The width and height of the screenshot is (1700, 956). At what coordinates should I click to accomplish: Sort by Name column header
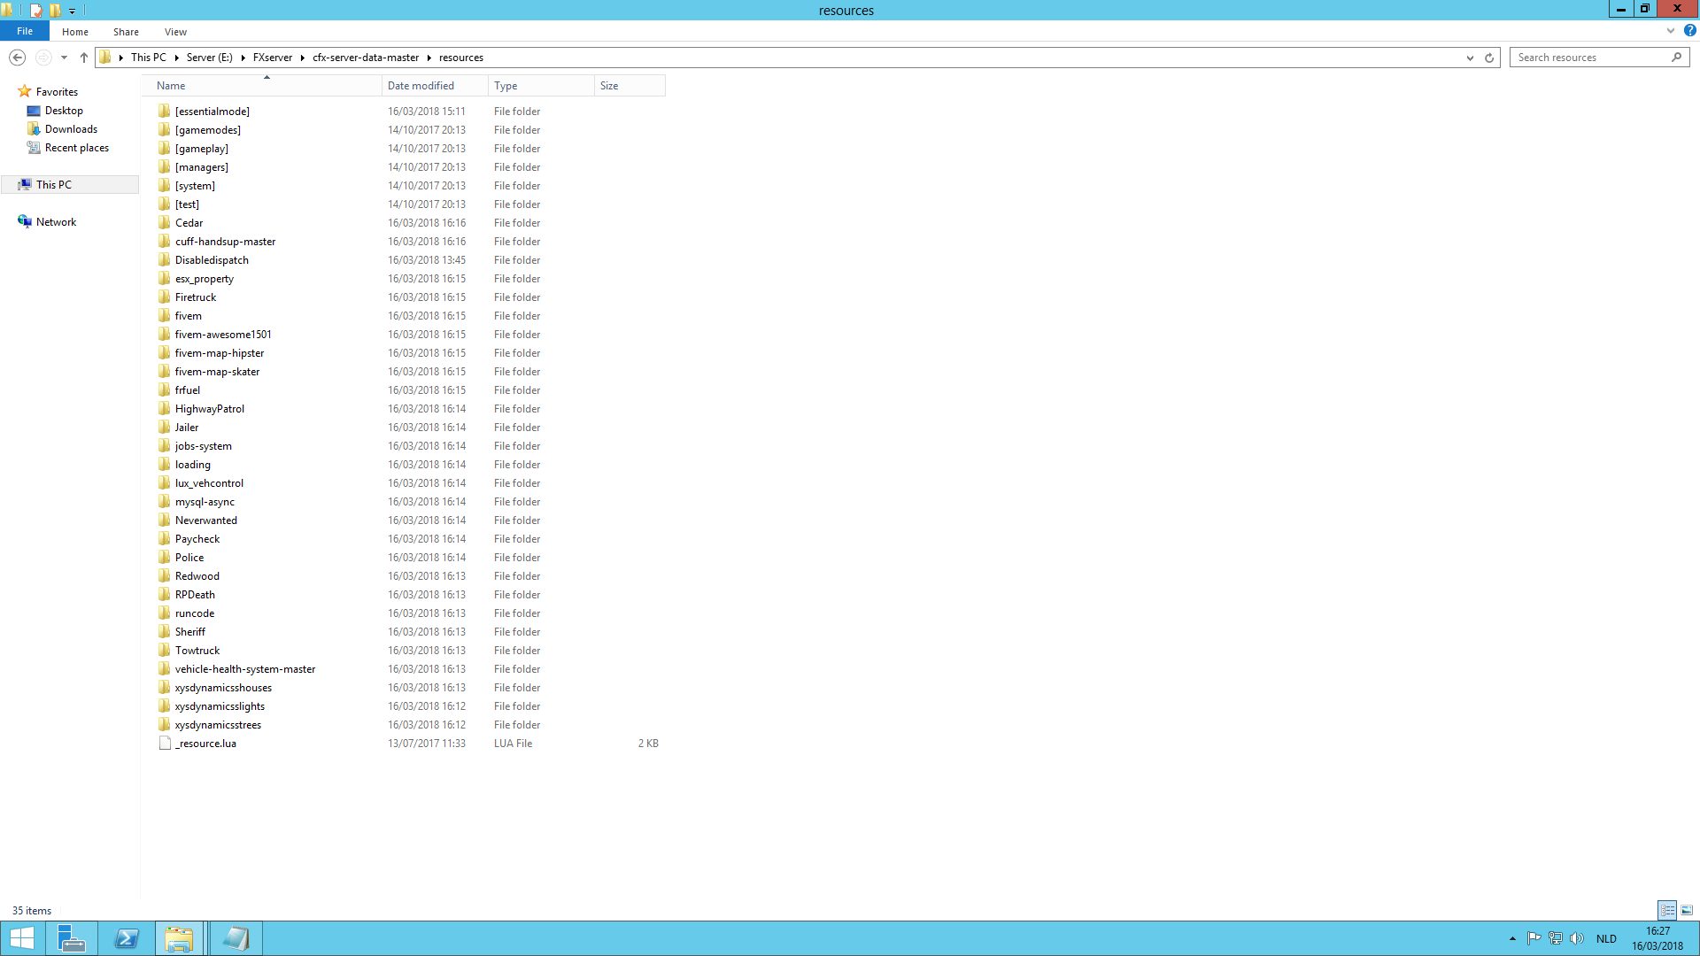(266, 86)
